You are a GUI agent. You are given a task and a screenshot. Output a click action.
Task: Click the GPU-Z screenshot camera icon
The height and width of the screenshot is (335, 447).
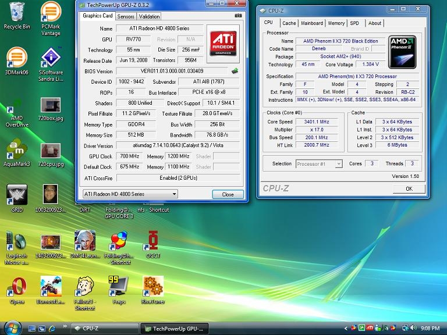(x=238, y=16)
